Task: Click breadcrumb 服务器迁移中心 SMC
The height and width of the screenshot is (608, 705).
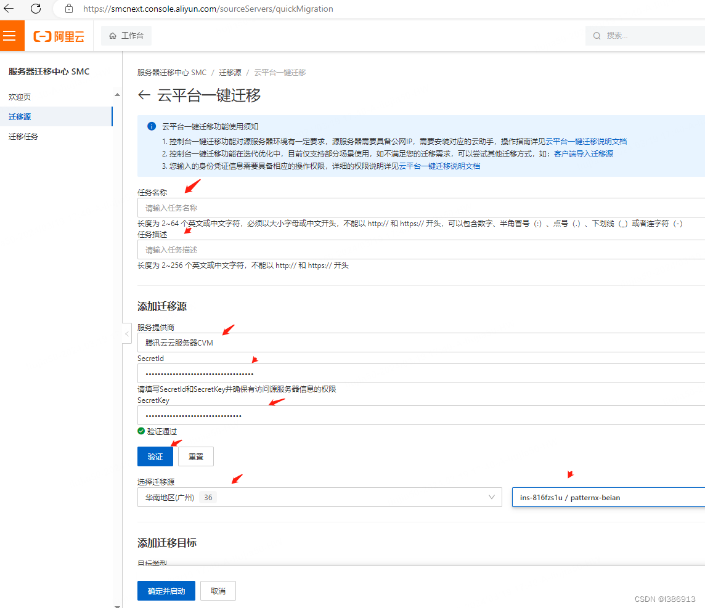Action: (172, 72)
